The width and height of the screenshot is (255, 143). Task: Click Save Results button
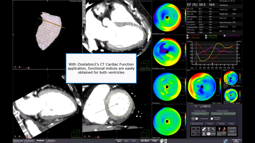pos(232,135)
